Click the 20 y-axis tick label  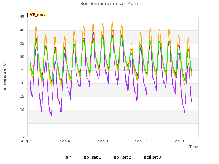[x=22, y=83]
